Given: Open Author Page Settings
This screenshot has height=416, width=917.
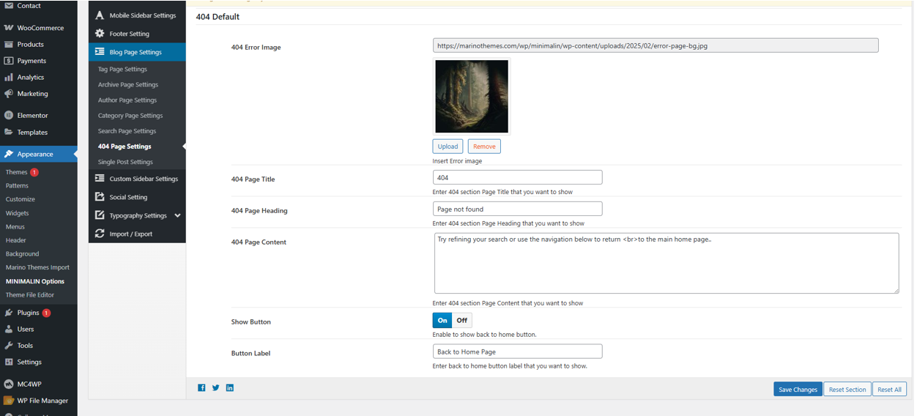Looking at the screenshot, I should pyautogui.click(x=127, y=100).
